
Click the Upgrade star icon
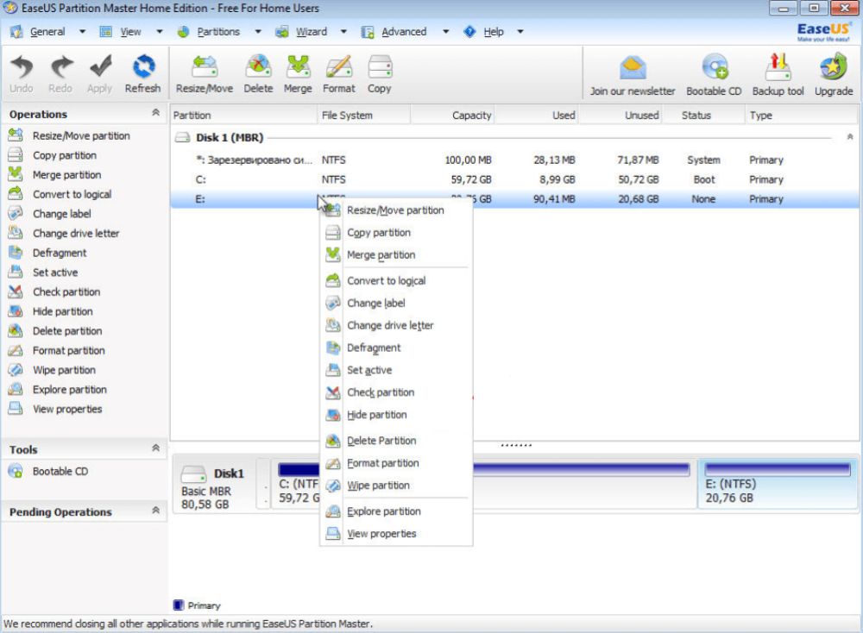(x=833, y=69)
